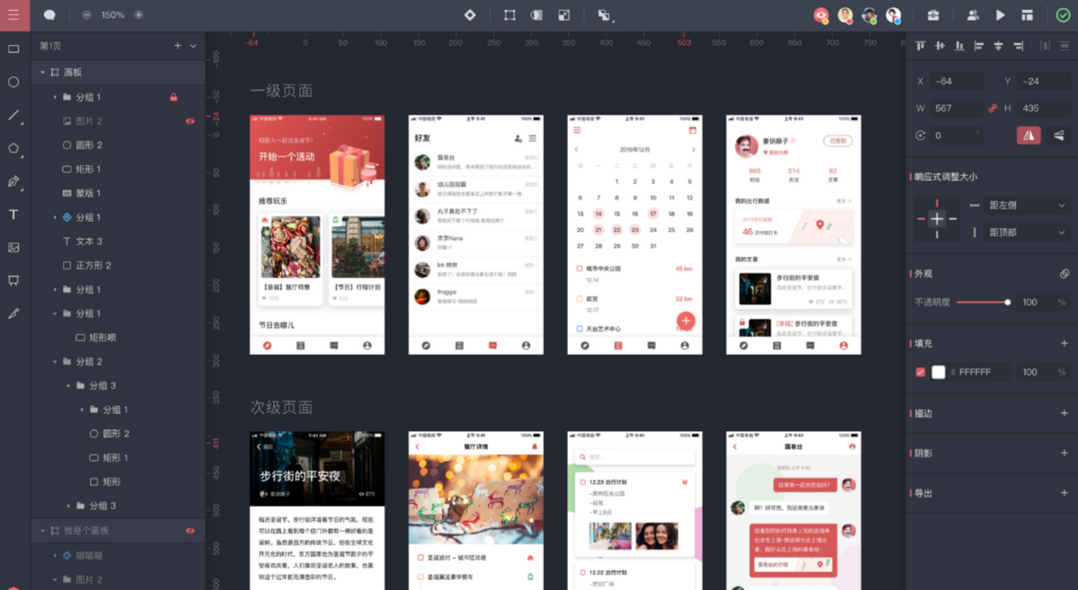Toggle the left pin in constraint widget
The image size is (1078, 590).
tap(922, 218)
